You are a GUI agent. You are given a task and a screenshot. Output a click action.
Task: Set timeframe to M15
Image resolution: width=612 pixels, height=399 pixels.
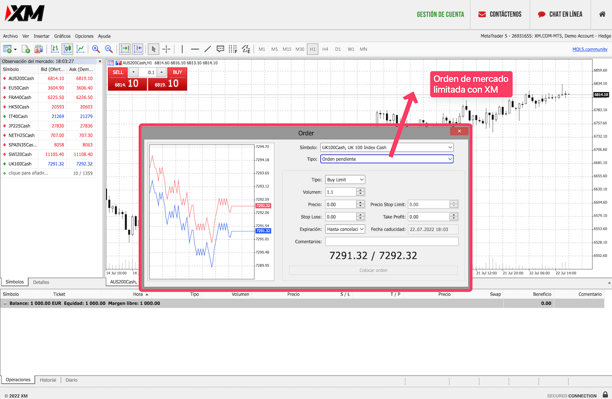[x=287, y=49]
